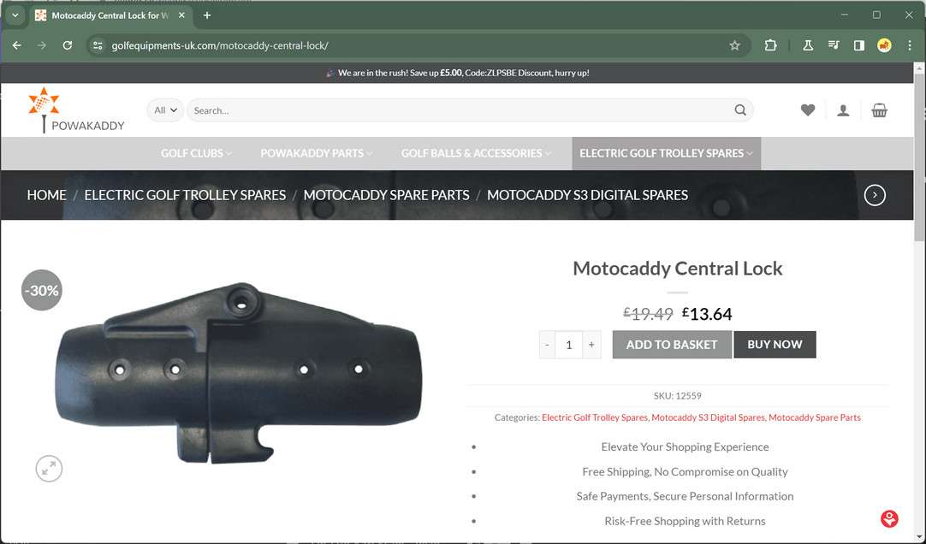The image size is (926, 544).
Task: Select the Motocaddy Central Lock tab
Action: [110, 15]
